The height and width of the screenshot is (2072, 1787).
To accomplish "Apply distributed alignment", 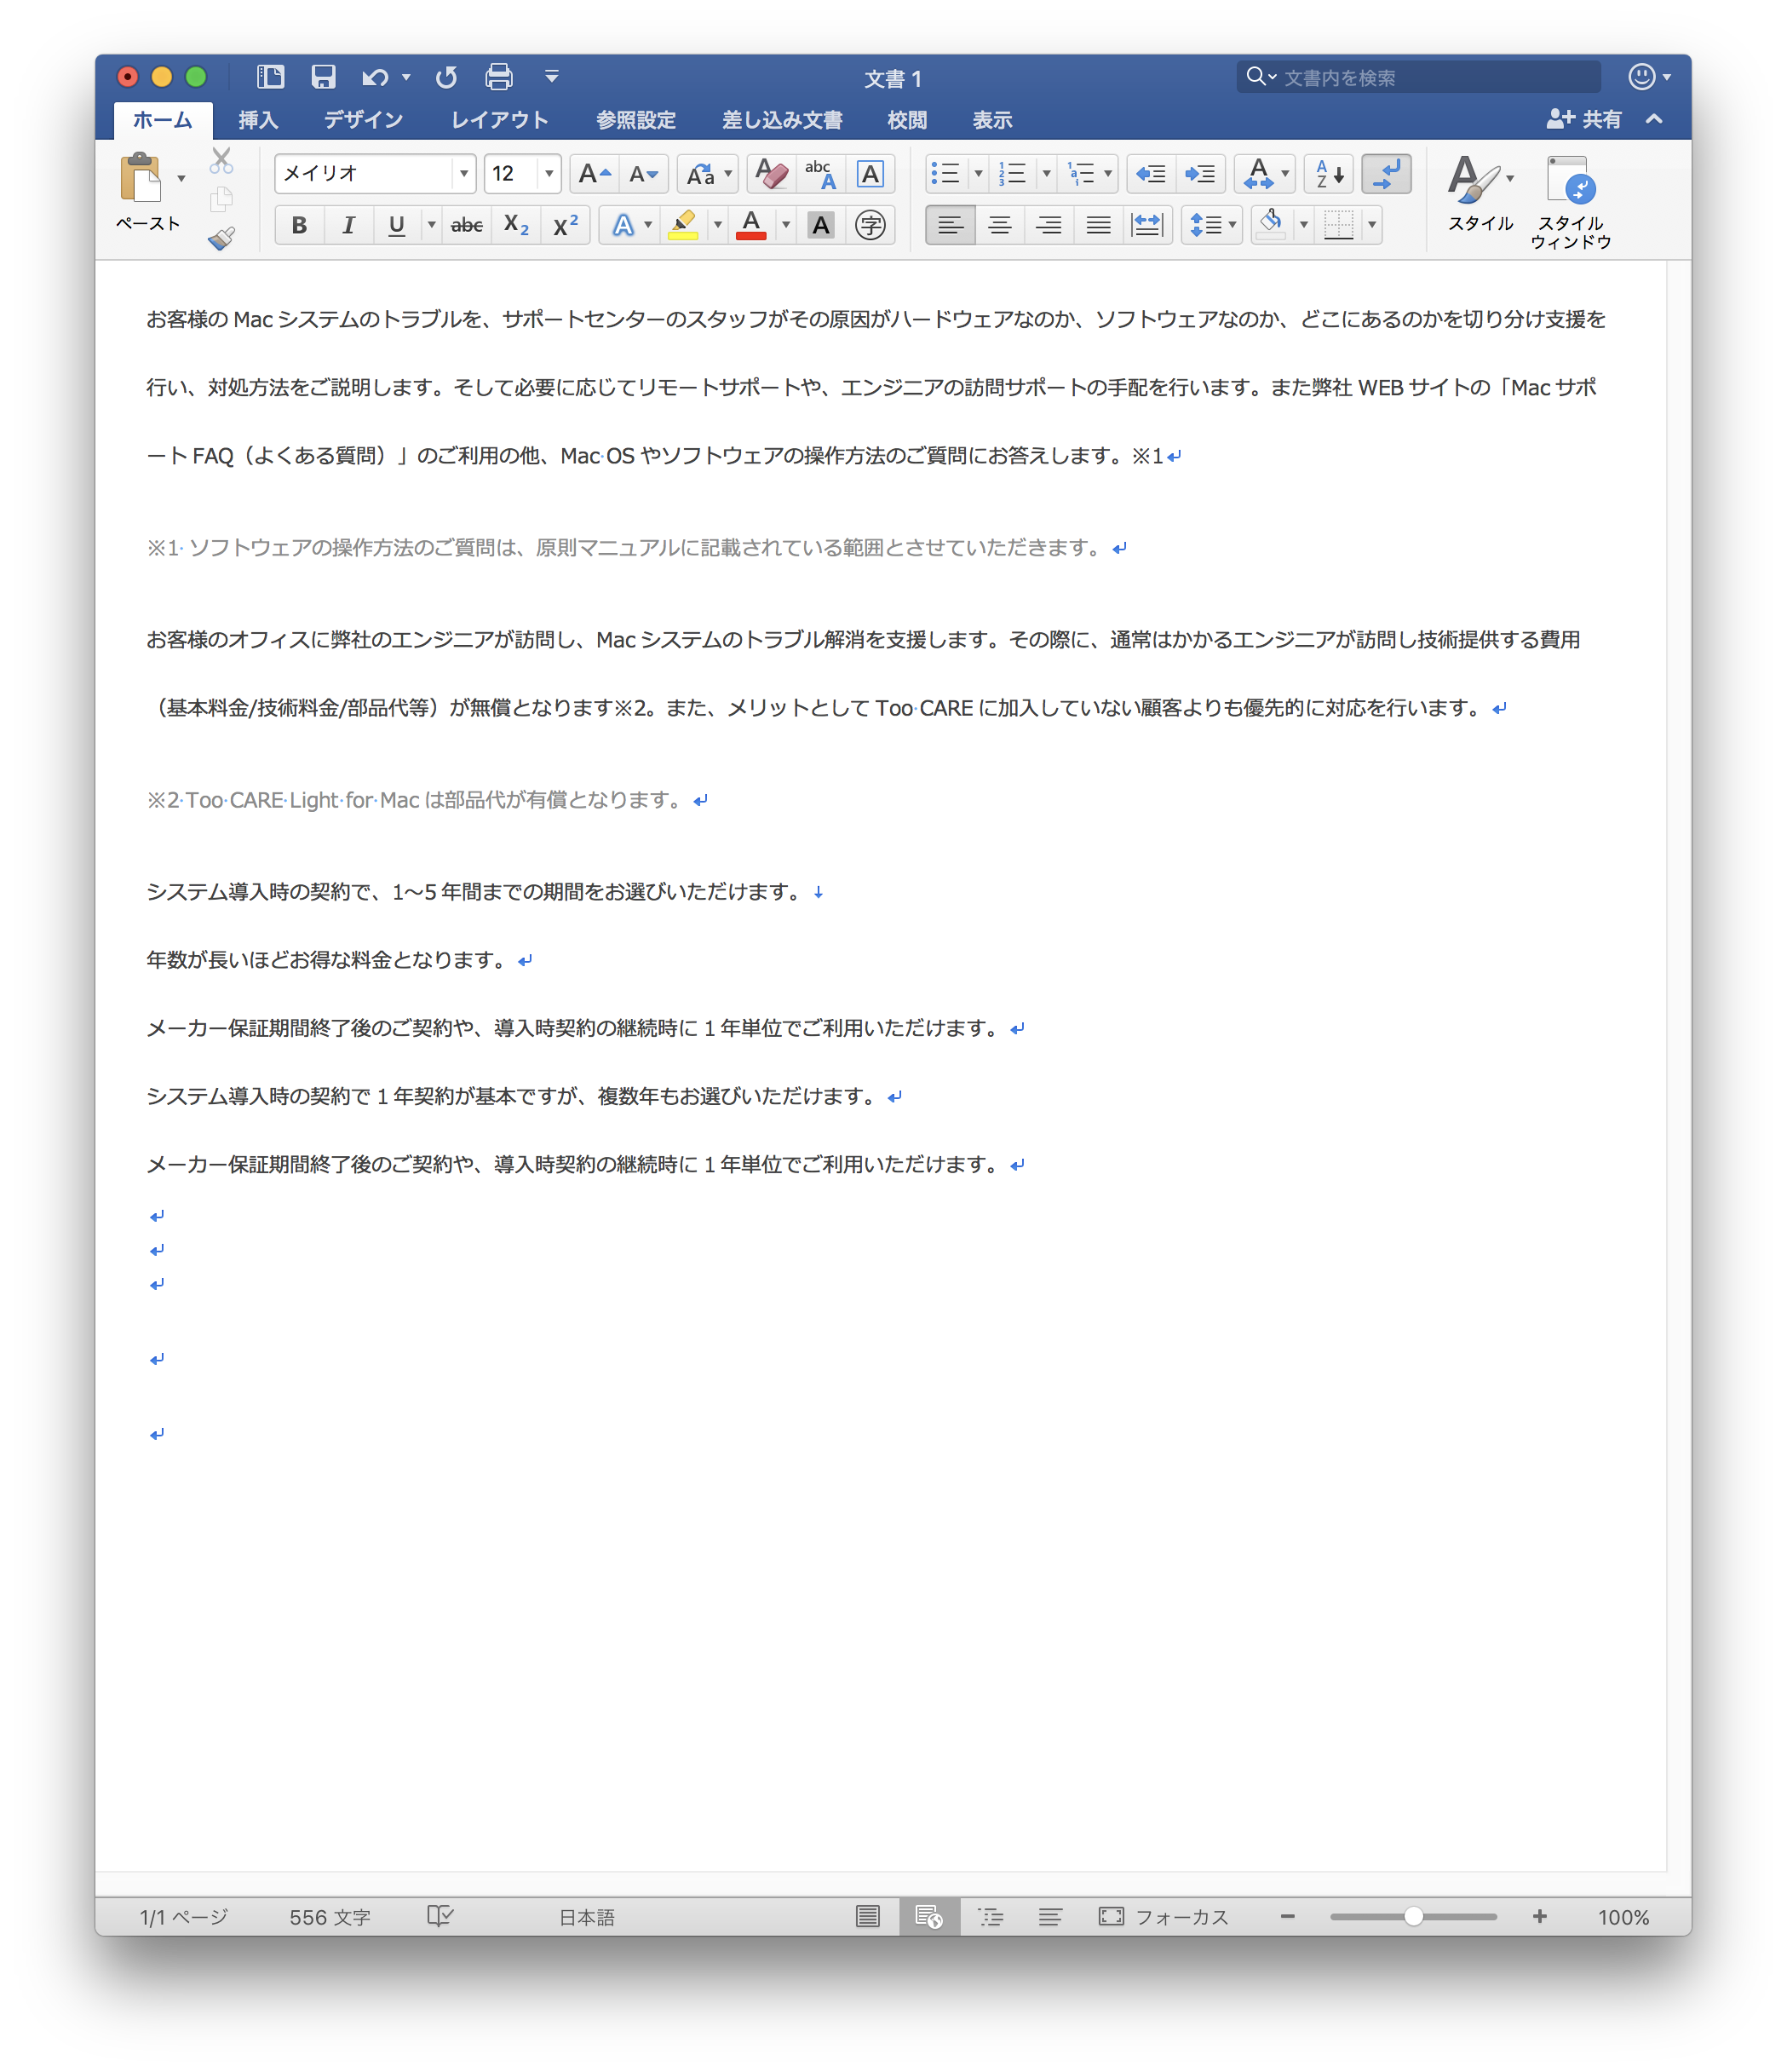I will [1147, 226].
